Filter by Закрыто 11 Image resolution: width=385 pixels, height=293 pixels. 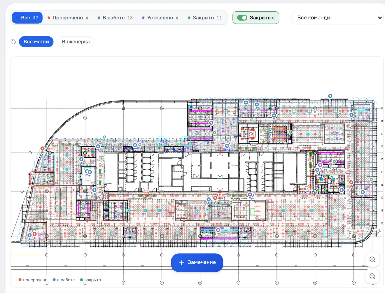coord(205,17)
